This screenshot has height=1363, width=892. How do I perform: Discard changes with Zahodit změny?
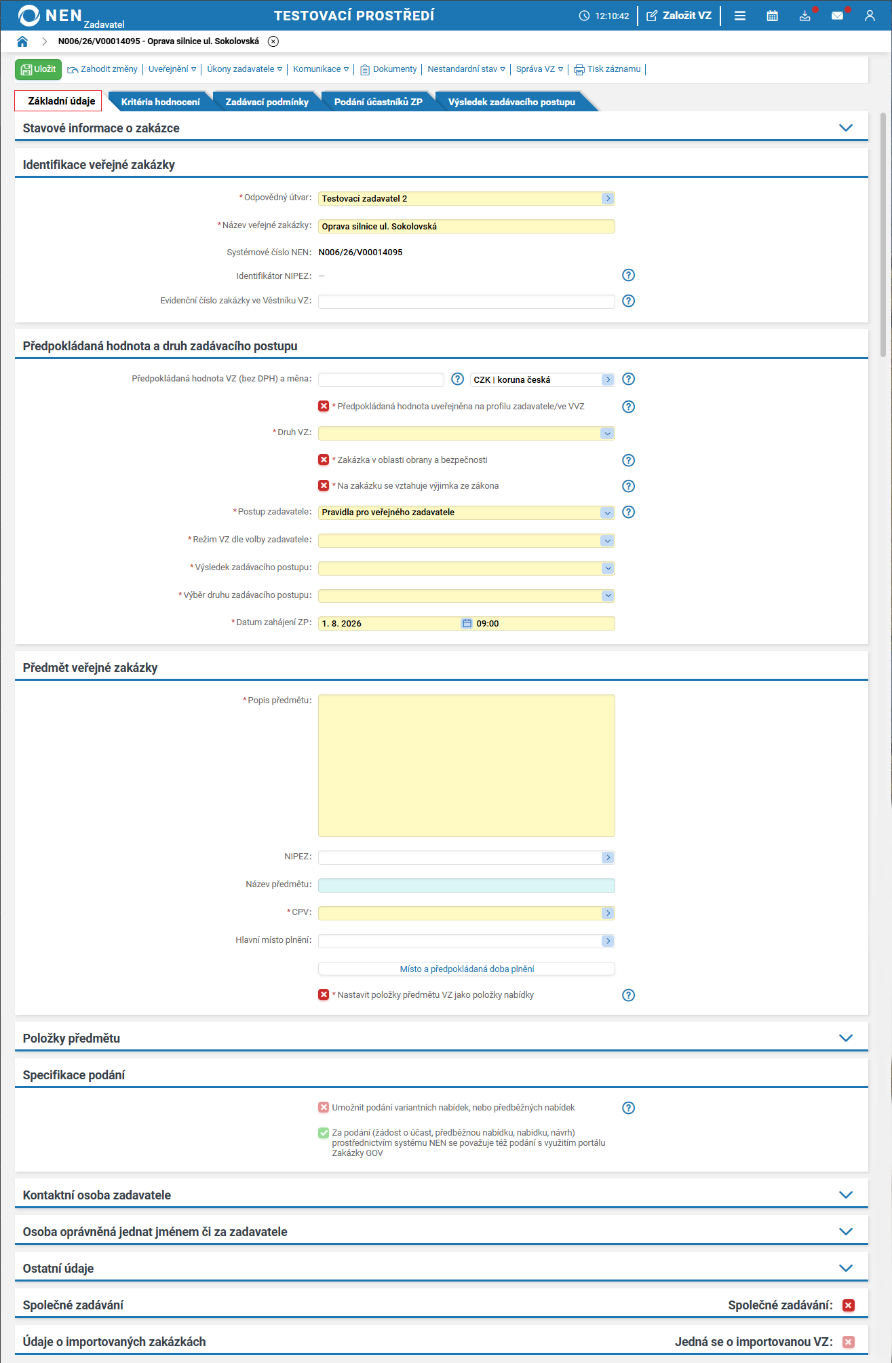click(102, 69)
